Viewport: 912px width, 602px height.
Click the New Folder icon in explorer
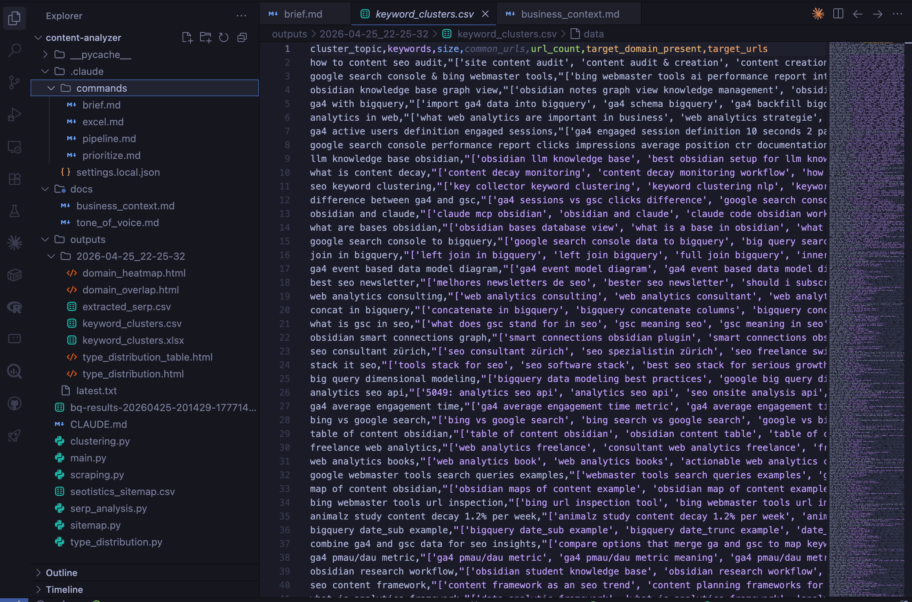point(205,37)
